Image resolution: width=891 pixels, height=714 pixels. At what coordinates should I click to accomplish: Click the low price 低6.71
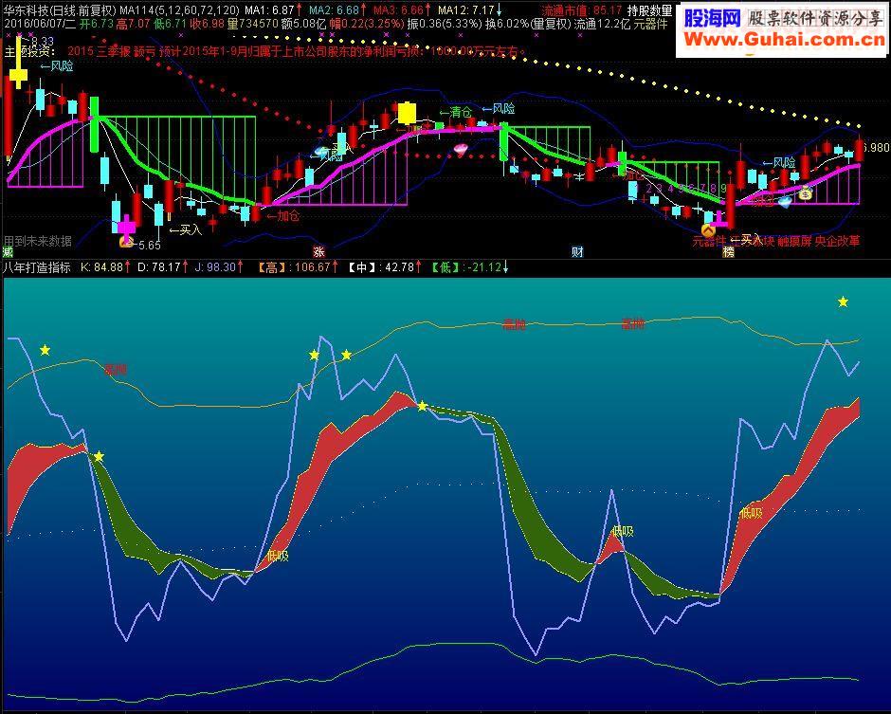(171, 24)
